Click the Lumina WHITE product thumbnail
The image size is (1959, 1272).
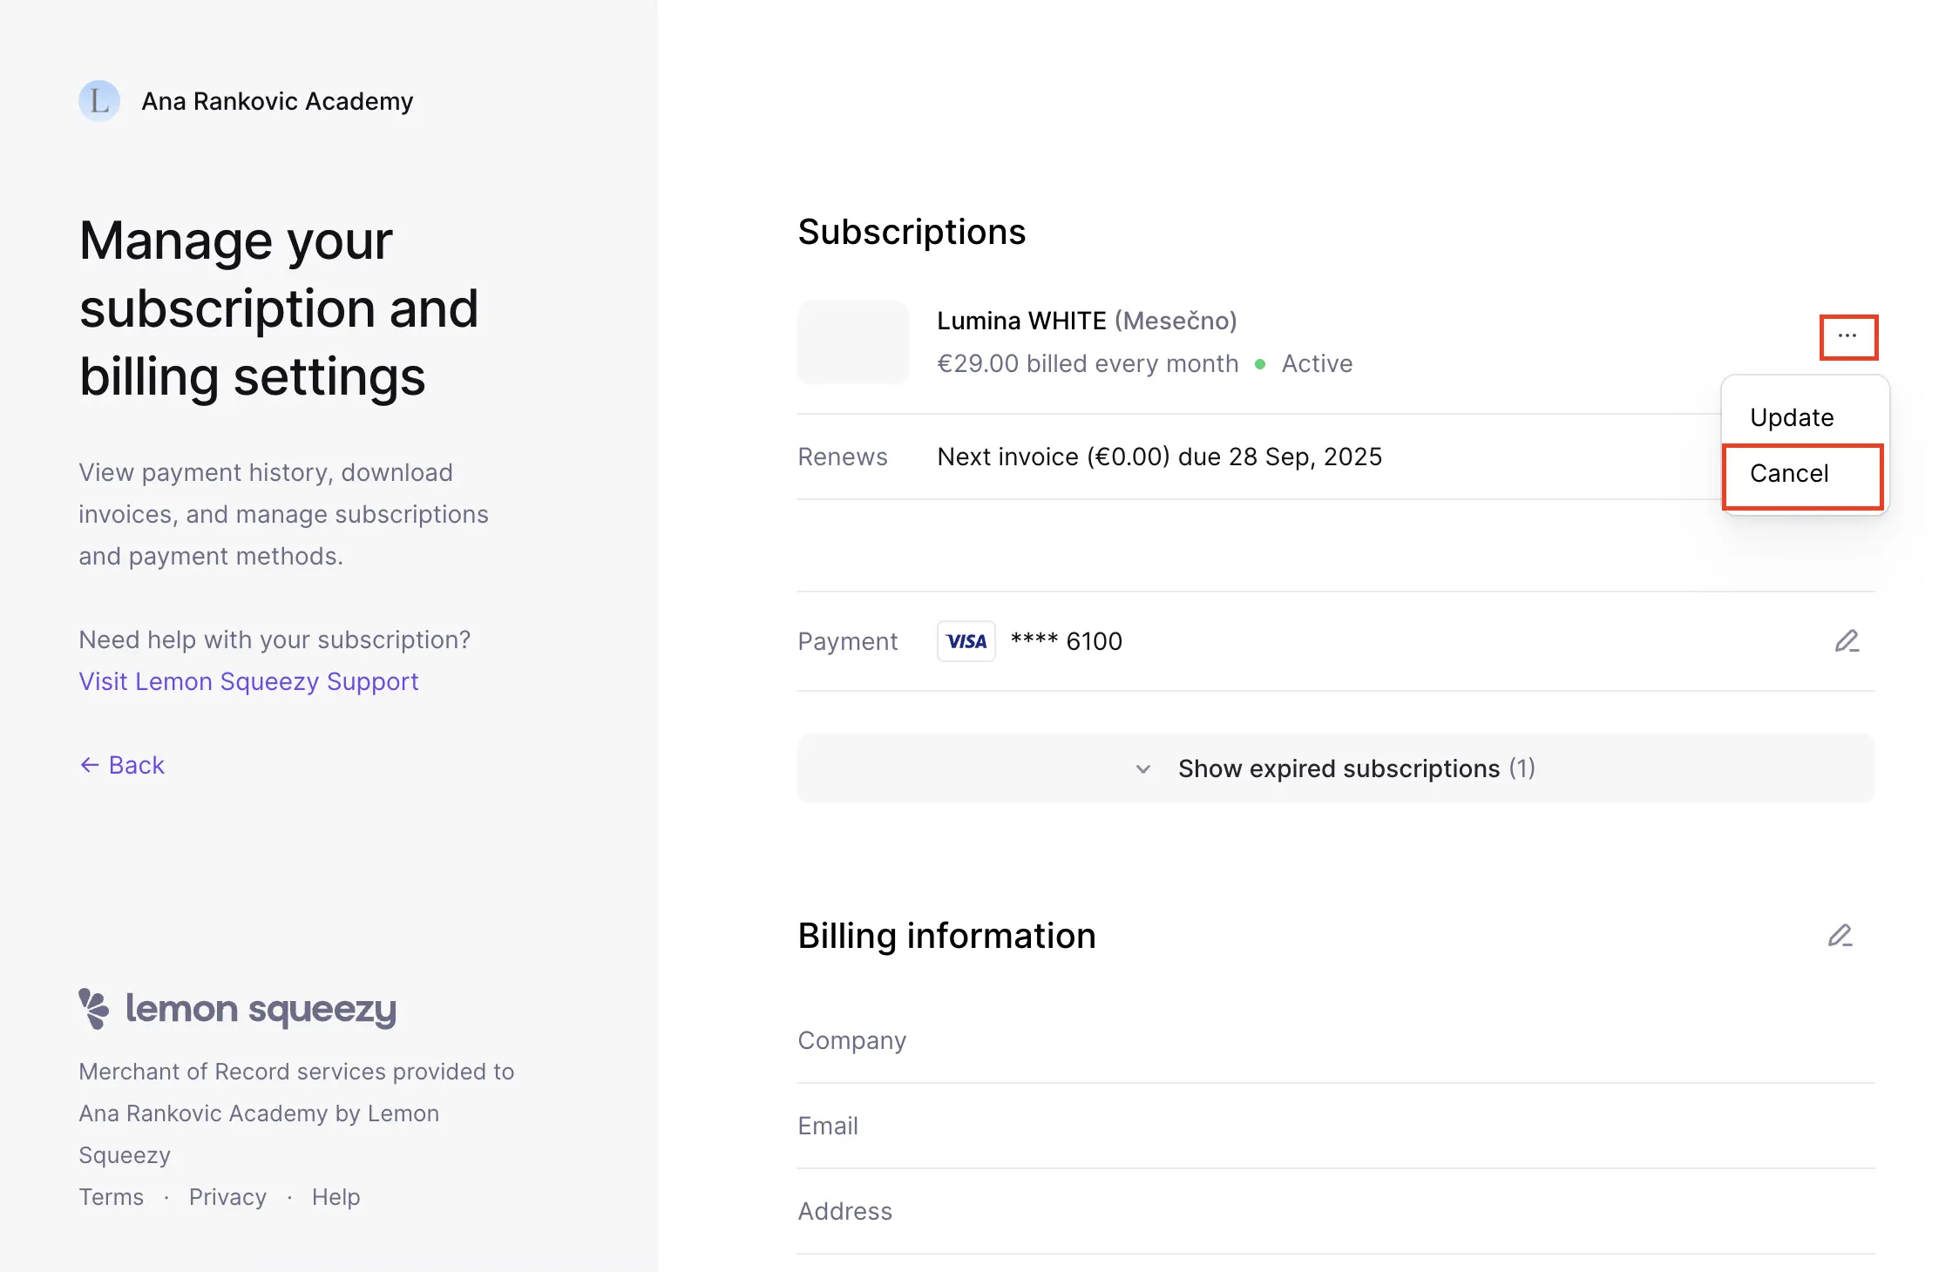pyautogui.click(x=853, y=342)
